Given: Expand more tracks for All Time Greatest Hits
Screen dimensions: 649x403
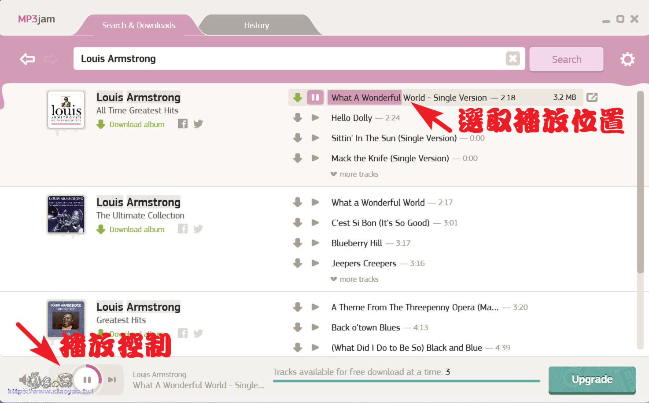Looking at the screenshot, I should click(x=354, y=174).
